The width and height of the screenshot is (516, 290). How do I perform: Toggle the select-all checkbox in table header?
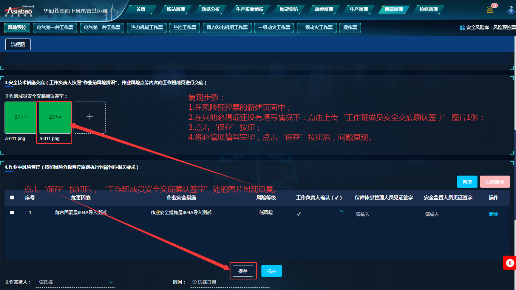[12, 197]
